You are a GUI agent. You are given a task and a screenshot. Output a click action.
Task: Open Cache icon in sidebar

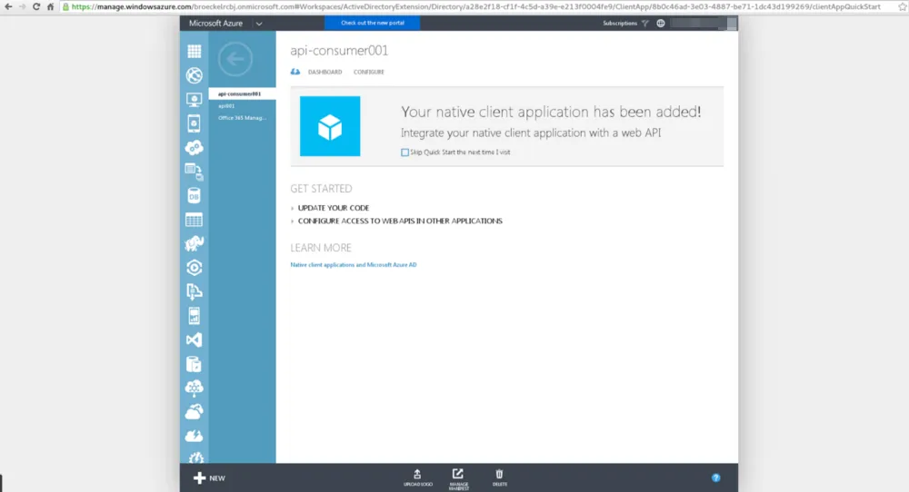coord(195,364)
